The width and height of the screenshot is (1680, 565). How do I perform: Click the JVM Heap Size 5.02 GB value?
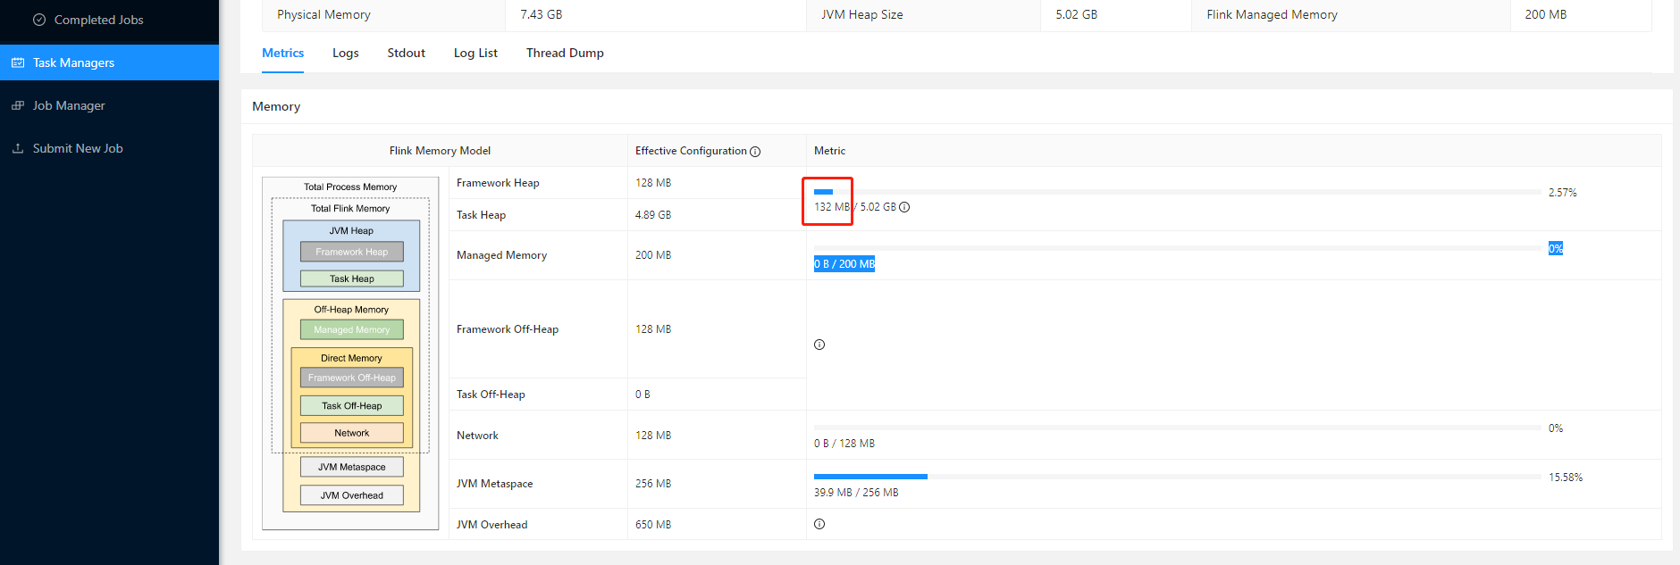click(x=1077, y=14)
